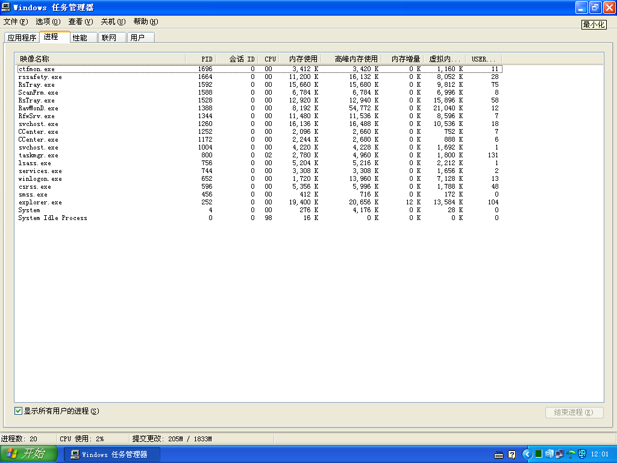Switch to the 用户 tab
Image resolution: width=617 pixels, height=463 pixels.
coord(140,38)
